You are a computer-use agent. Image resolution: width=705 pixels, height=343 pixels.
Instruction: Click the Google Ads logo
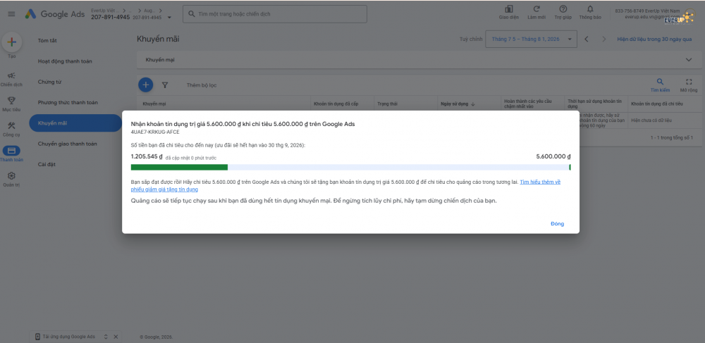(54, 14)
